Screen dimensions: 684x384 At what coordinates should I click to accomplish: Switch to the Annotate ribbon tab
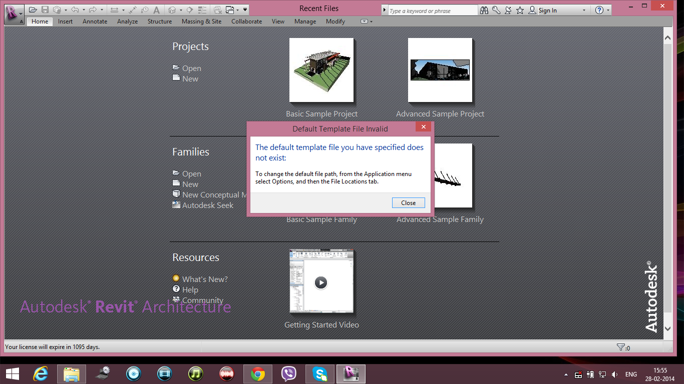(x=95, y=21)
